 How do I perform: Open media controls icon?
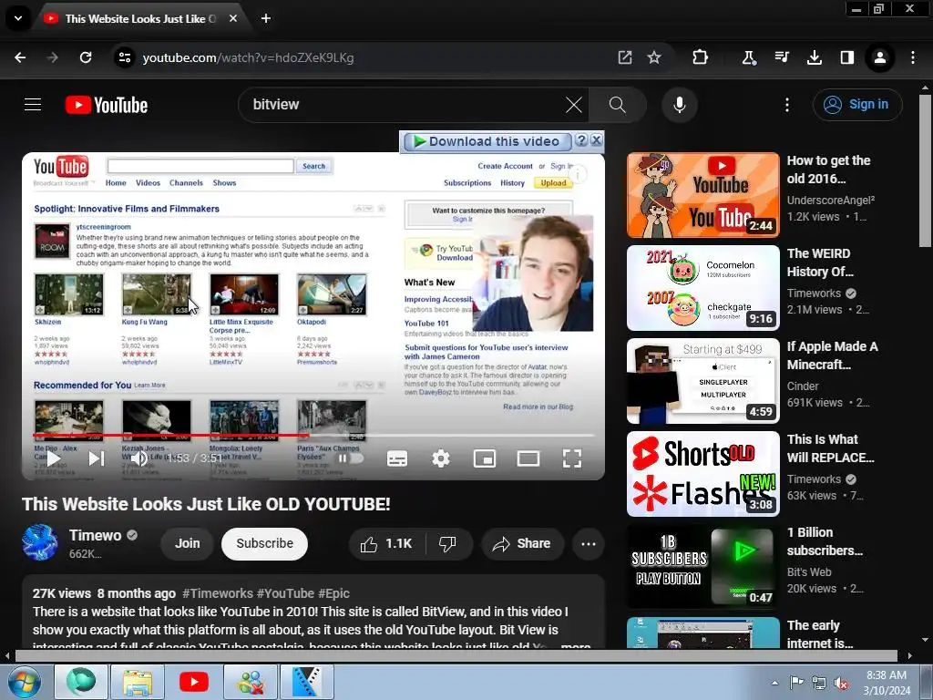pos(781,57)
